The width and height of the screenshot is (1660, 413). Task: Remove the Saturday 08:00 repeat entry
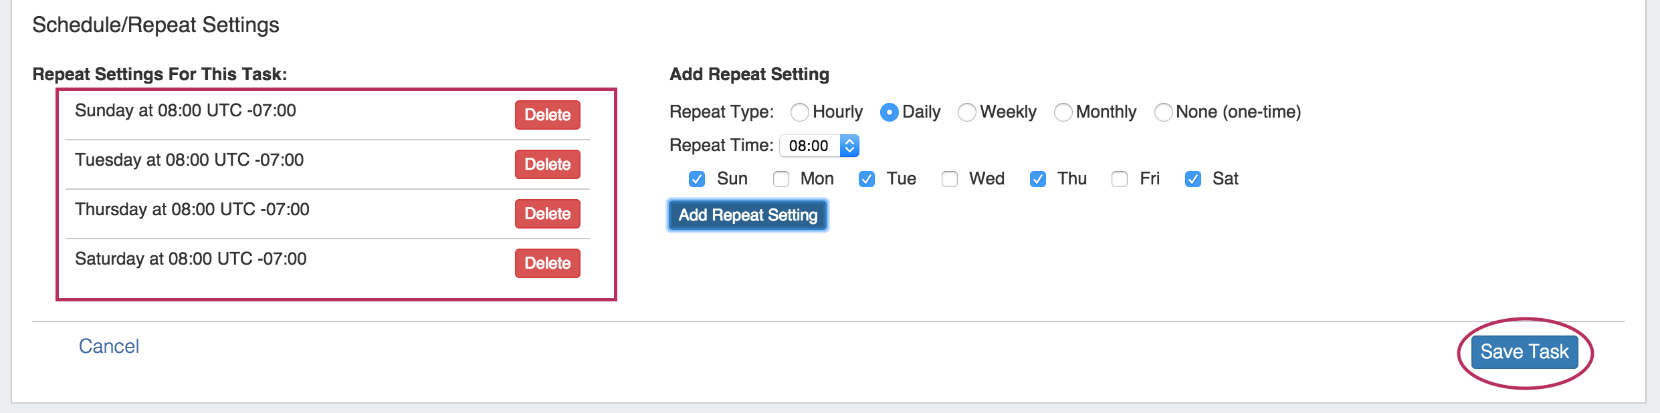coord(547,263)
